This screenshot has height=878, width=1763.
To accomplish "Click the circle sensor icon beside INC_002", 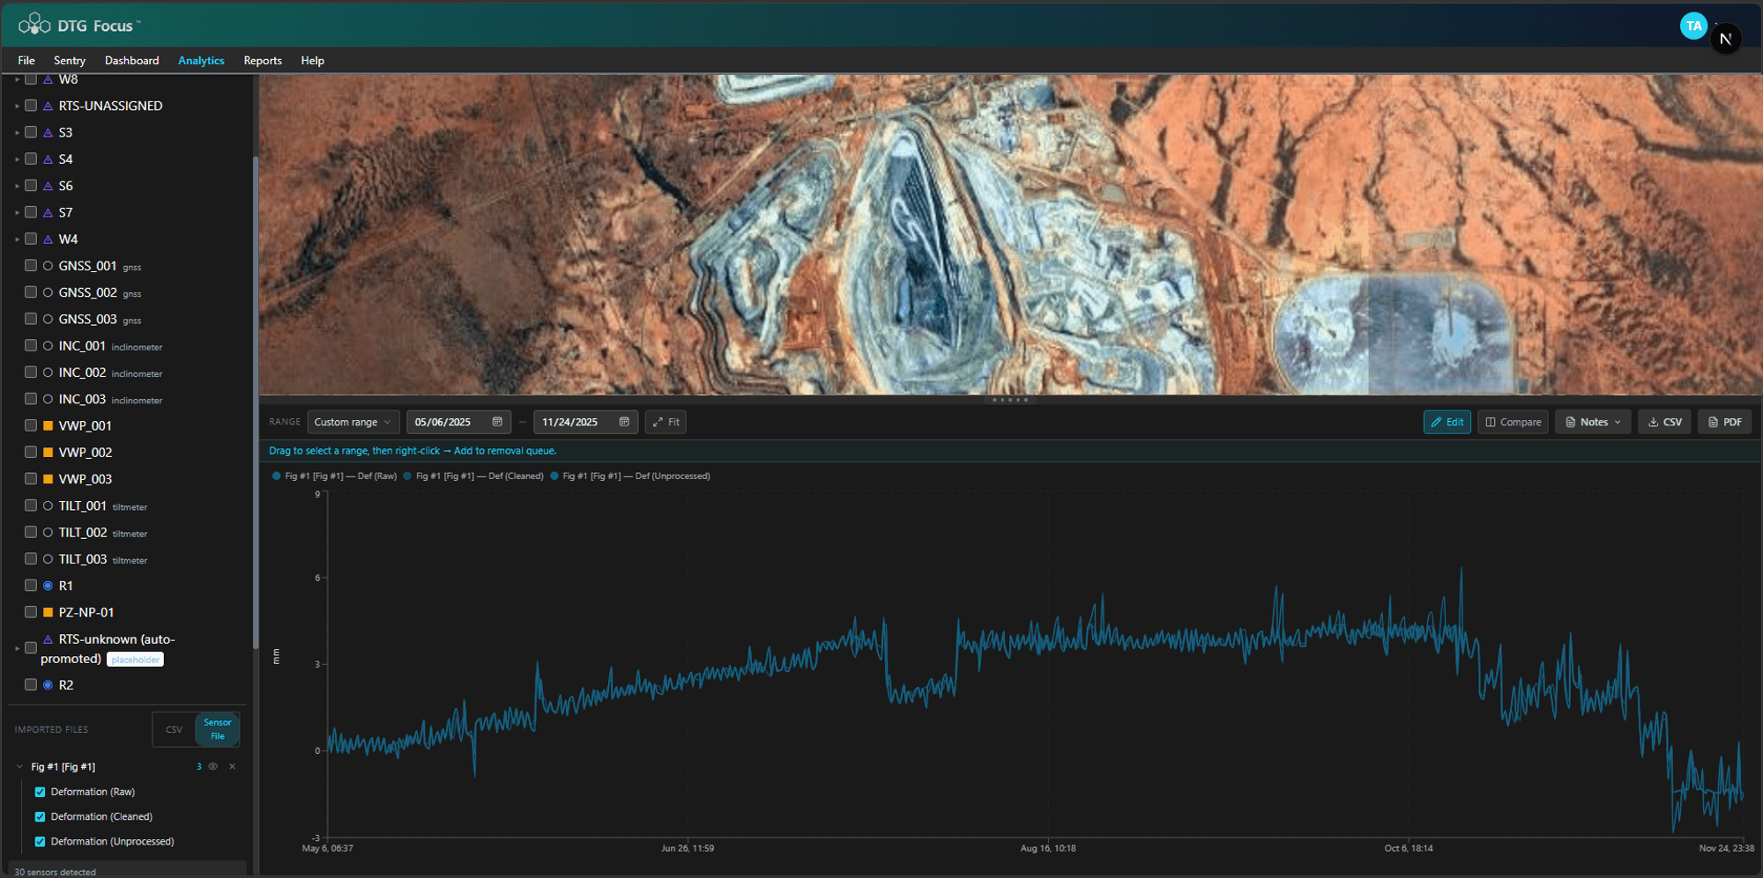I will [48, 373].
